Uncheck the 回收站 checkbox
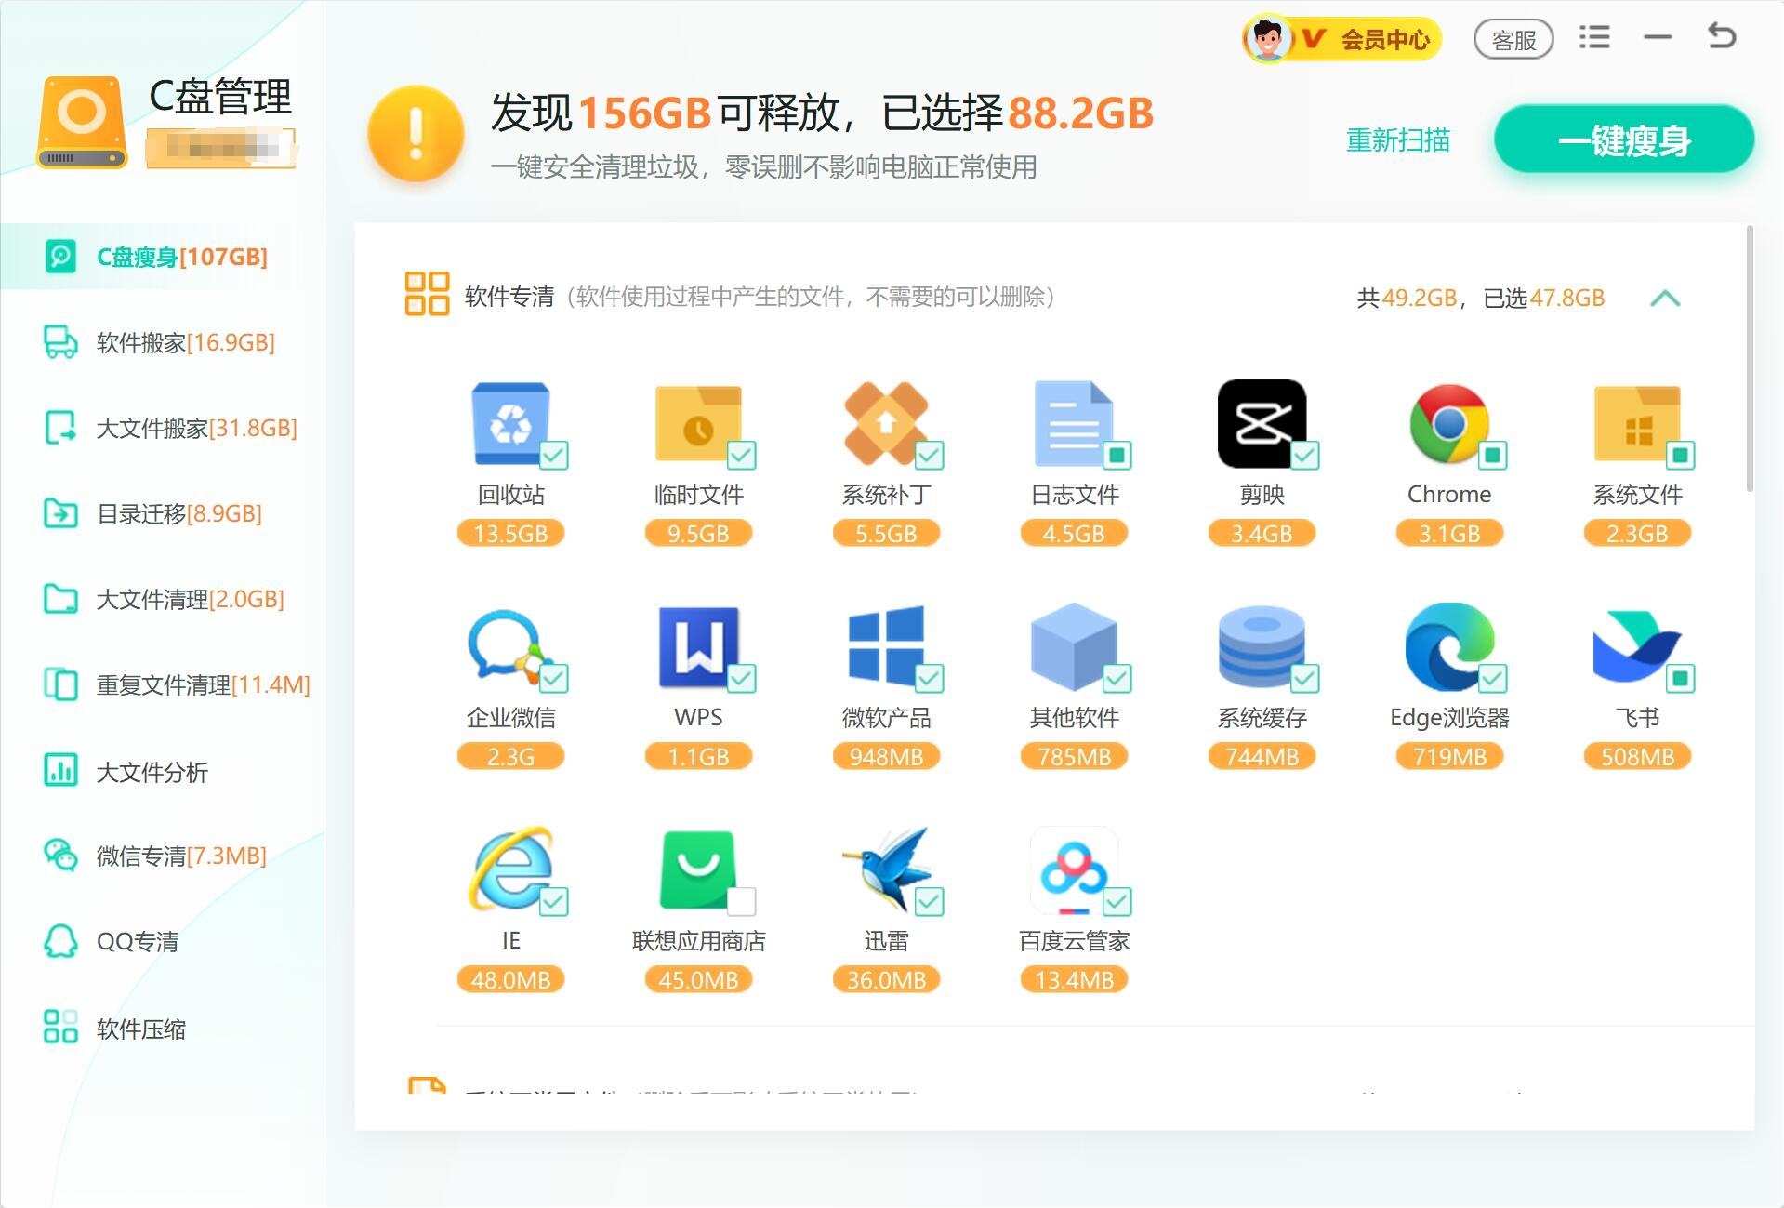This screenshot has height=1208, width=1784. 554,455
